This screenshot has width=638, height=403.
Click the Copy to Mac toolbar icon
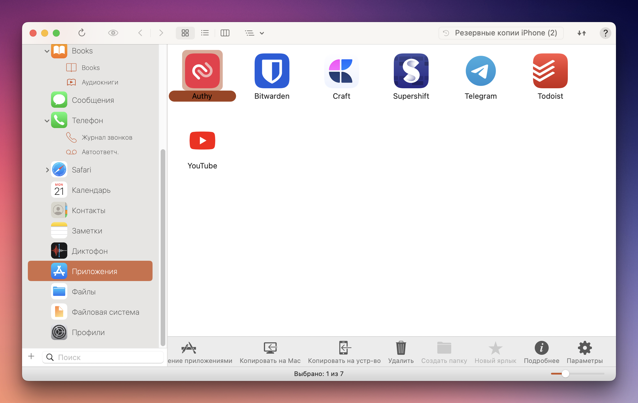(270, 348)
